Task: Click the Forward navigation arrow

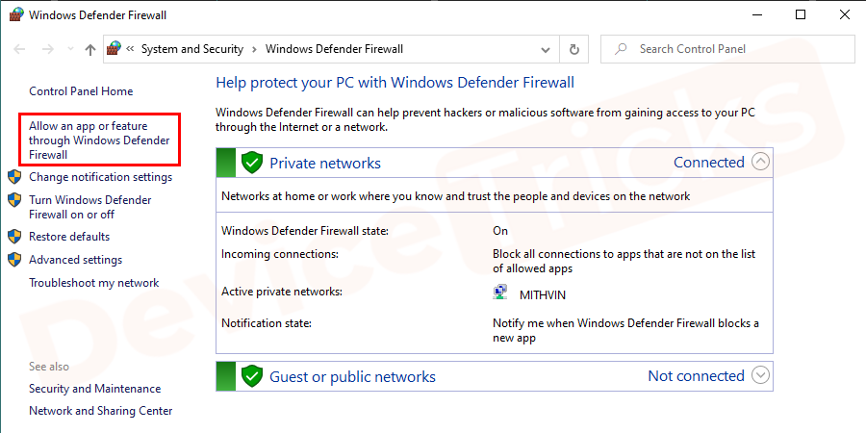Action: pos(48,49)
